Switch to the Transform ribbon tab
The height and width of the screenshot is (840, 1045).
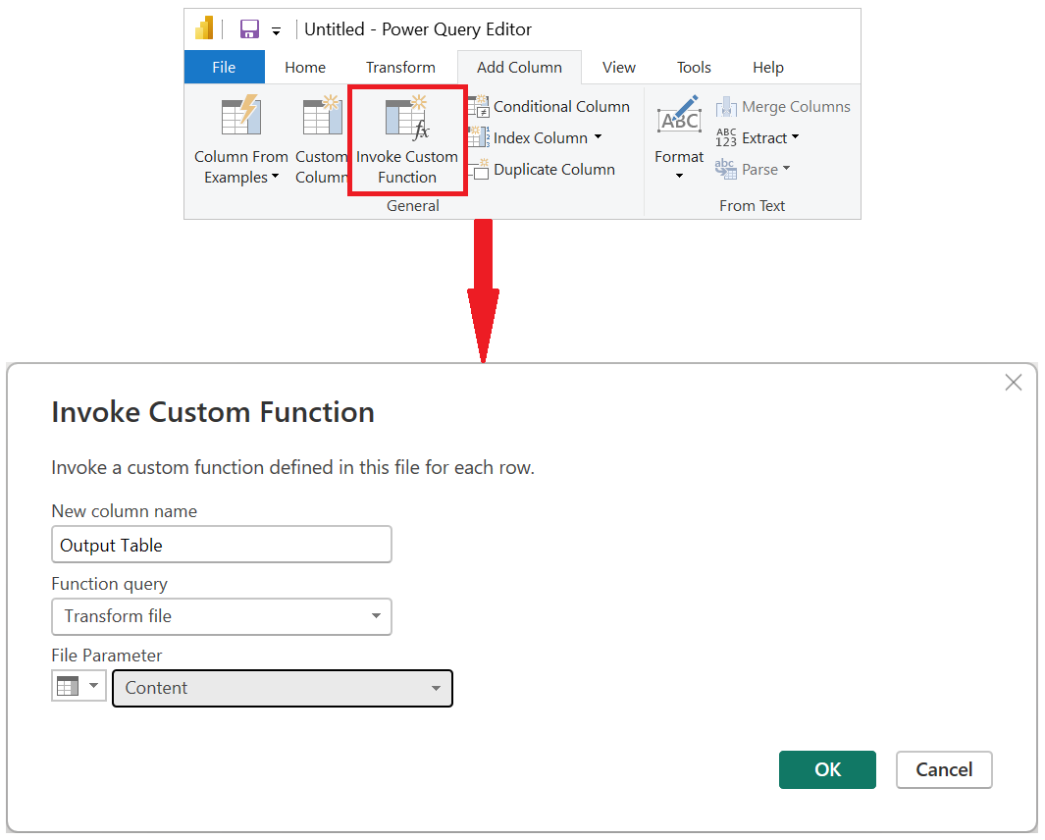(399, 67)
